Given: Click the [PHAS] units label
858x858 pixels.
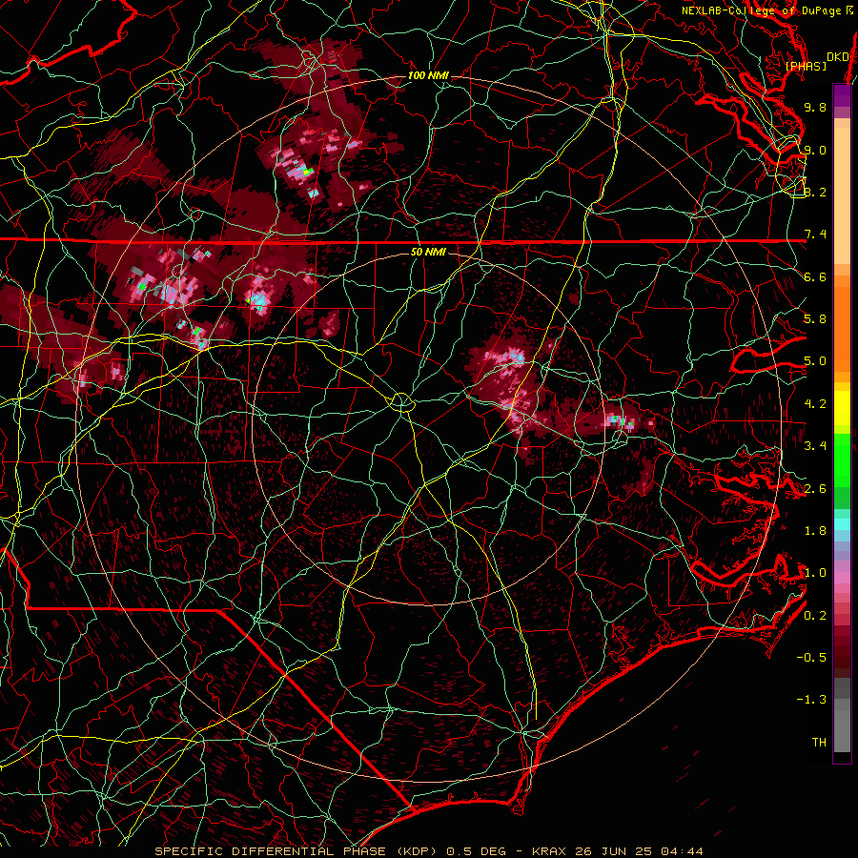Looking at the screenshot, I should (806, 66).
